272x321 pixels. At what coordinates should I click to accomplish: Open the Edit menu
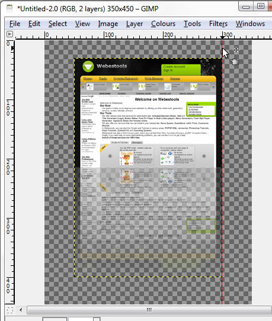(34, 24)
